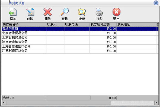Click the horizontal scrollbar right arrow
The width and height of the screenshot is (160, 107).
(156, 103)
